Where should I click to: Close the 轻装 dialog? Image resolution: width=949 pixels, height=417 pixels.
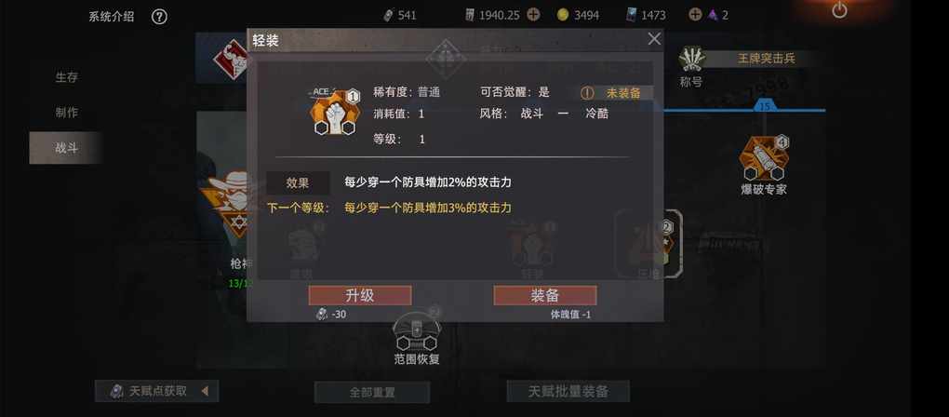coord(654,39)
